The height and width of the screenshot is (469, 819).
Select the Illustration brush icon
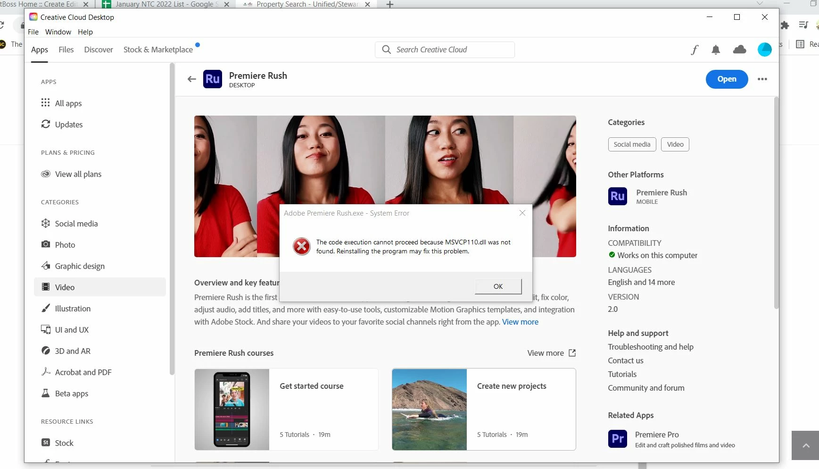coord(45,308)
